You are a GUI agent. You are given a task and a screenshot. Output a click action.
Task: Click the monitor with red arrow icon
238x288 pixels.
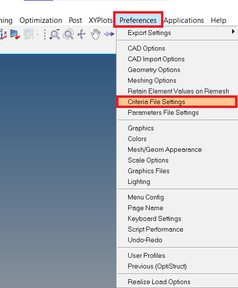point(15,34)
